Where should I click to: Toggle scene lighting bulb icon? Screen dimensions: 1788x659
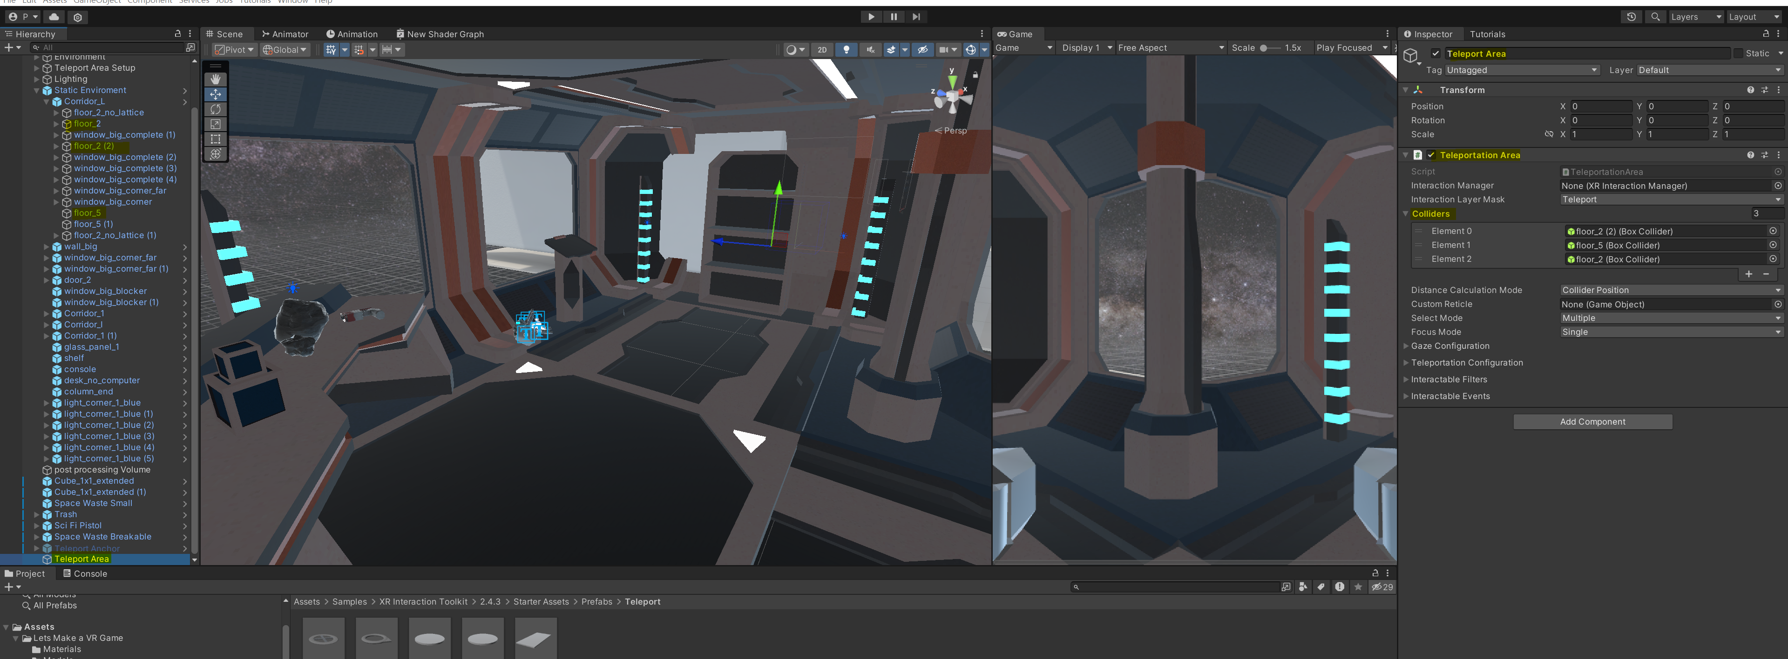(x=846, y=50)
